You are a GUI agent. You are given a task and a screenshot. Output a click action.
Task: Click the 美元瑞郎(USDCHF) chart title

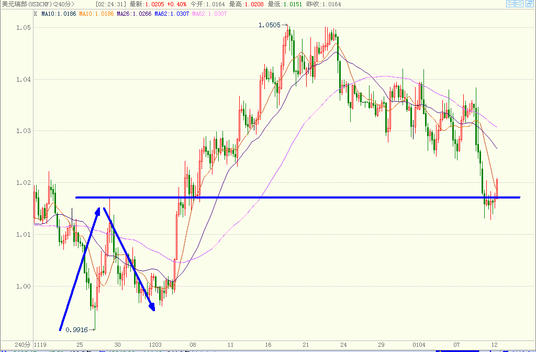click(27, 4)
